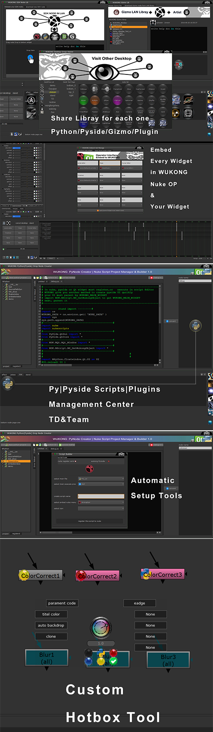
Task: Switch to the 'thir' tab
Action: tap(21, 374)
